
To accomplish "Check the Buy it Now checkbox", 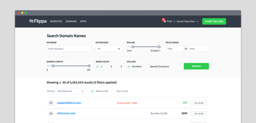I will tap(114, 91).
